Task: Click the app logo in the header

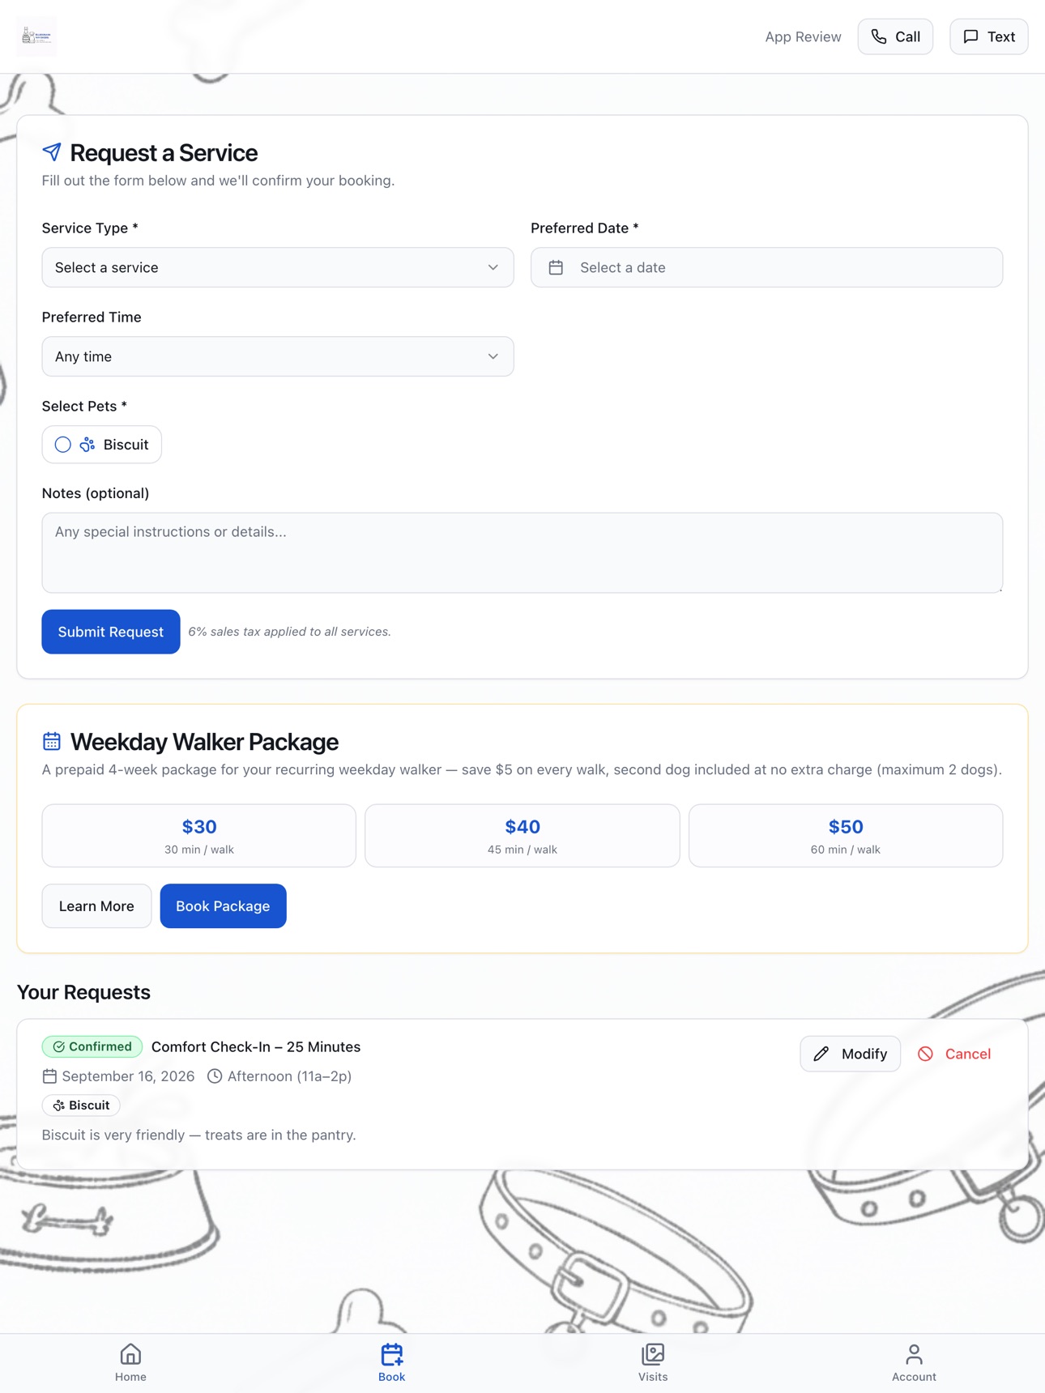Action: (36, 36)
